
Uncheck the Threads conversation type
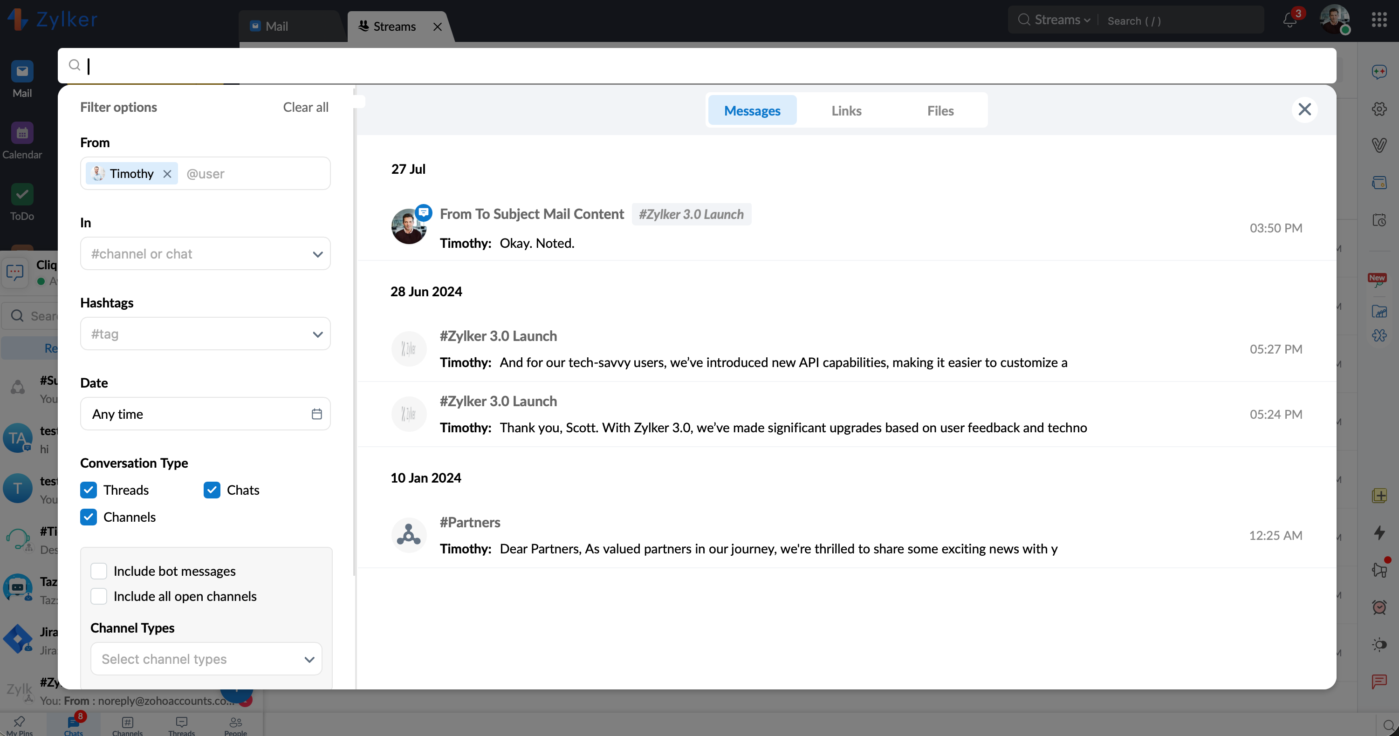pyautogui.click(x=89, y=490)
